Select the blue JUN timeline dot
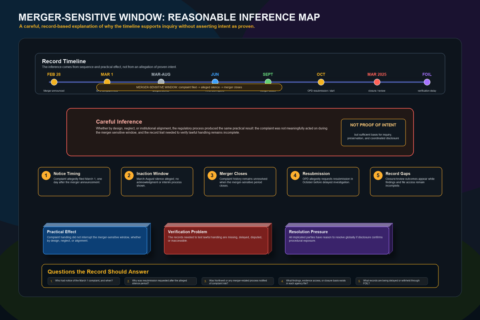Screen dimensions: 480x320 pos(215,82)
